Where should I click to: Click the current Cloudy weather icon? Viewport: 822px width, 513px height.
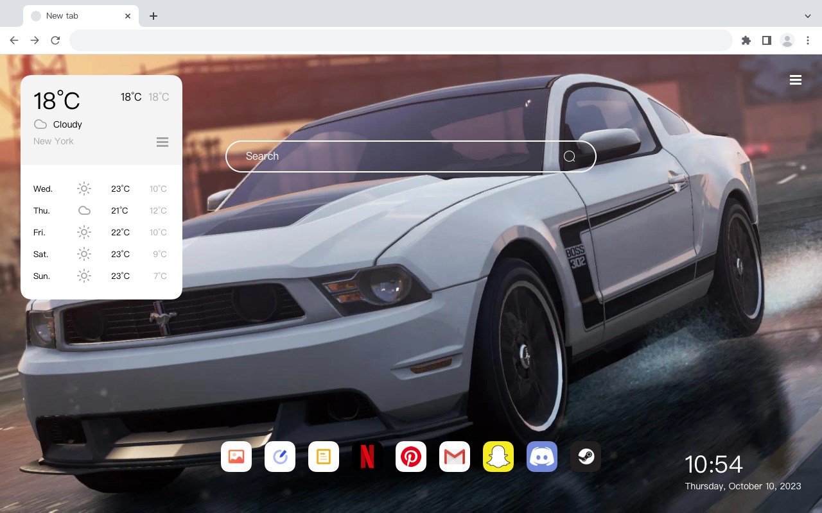(40, 124)
